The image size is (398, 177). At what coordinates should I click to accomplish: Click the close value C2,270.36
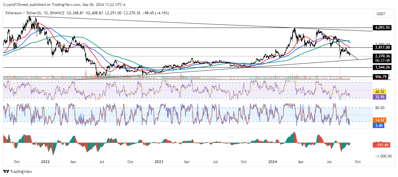click(132, 13)
